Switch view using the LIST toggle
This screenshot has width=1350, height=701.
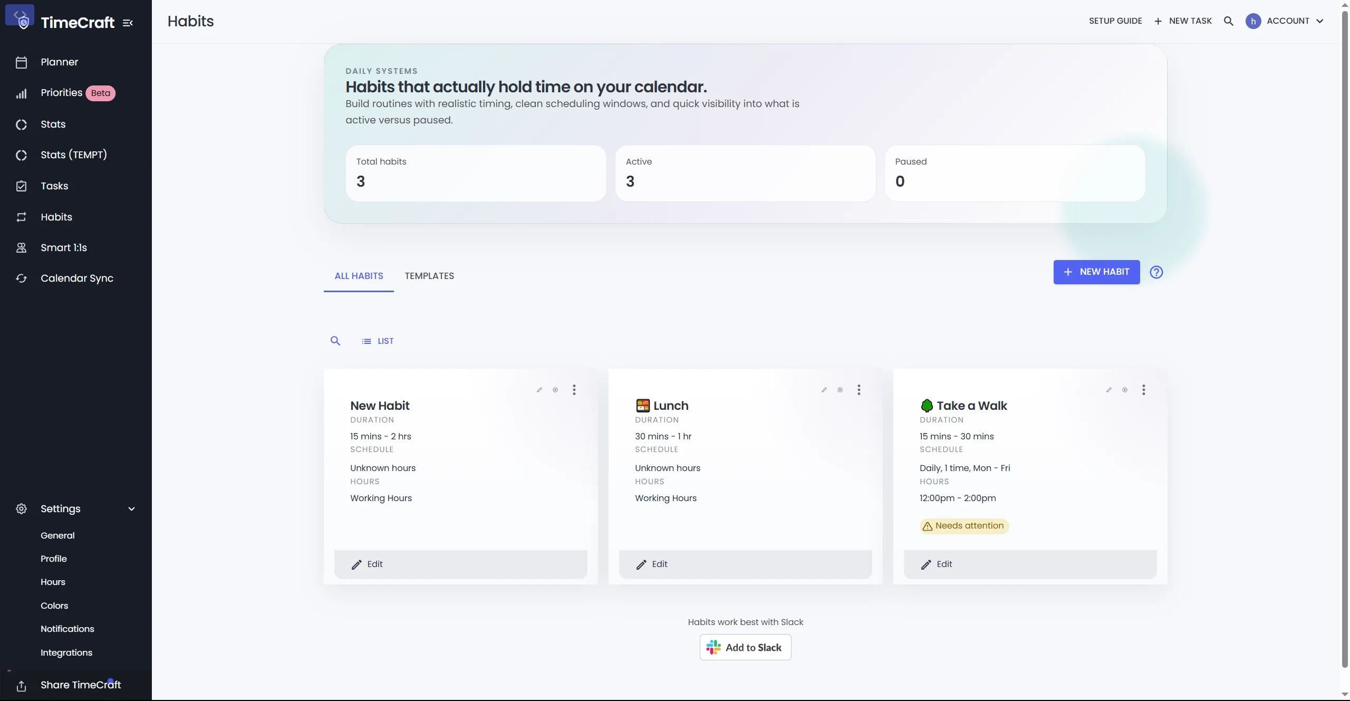[x=378, y=341]
